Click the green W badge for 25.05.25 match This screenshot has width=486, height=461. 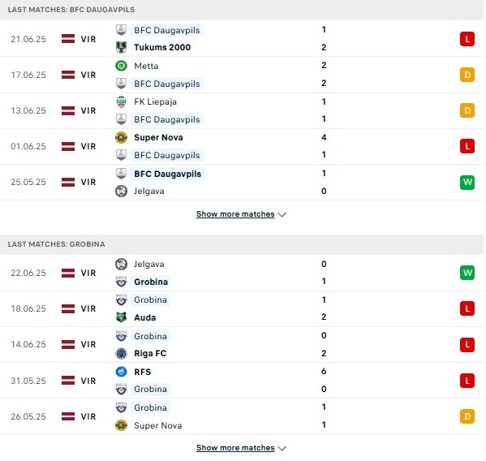click(x=467, y=182)
